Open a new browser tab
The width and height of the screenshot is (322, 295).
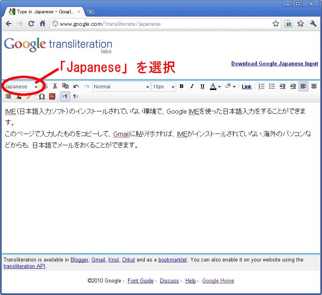[x=91, y=12]
